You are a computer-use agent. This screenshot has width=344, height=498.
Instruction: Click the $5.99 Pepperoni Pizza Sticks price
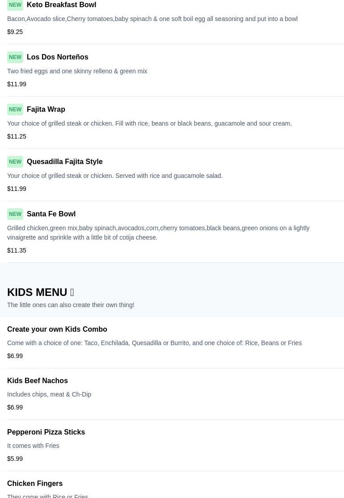pyautogui.click(x=15, y=459)
